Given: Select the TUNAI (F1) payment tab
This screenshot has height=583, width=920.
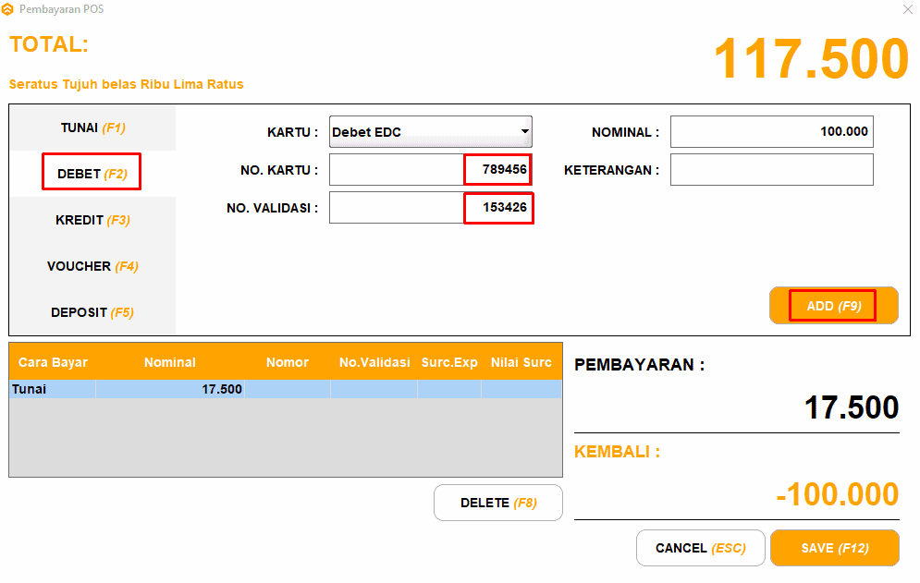Looking at the screenshot, I should [x=92, y=128].
